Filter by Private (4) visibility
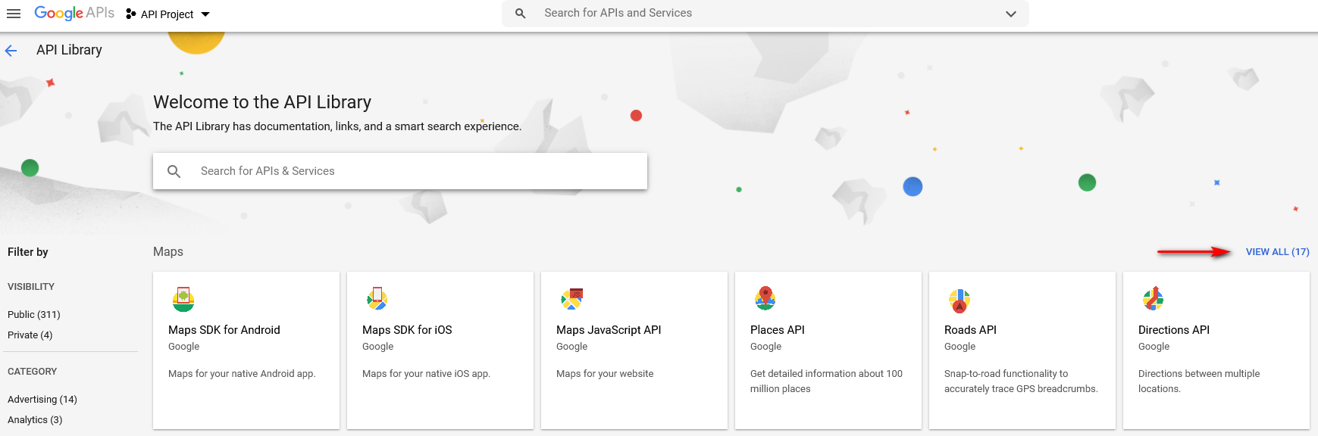The height and width of the screenshot is (436, 1318). pyautogui.click(x=30, y=335)
